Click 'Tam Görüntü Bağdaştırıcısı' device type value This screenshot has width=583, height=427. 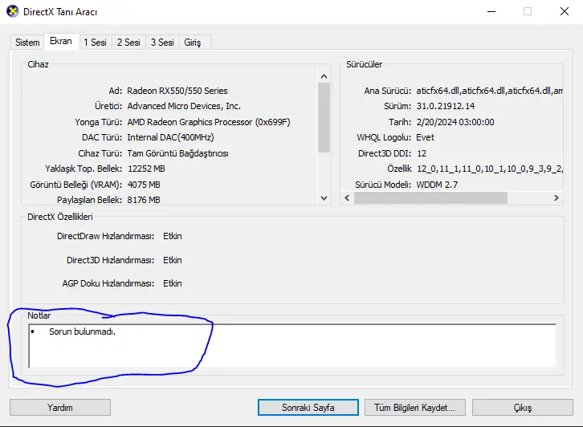177,153
